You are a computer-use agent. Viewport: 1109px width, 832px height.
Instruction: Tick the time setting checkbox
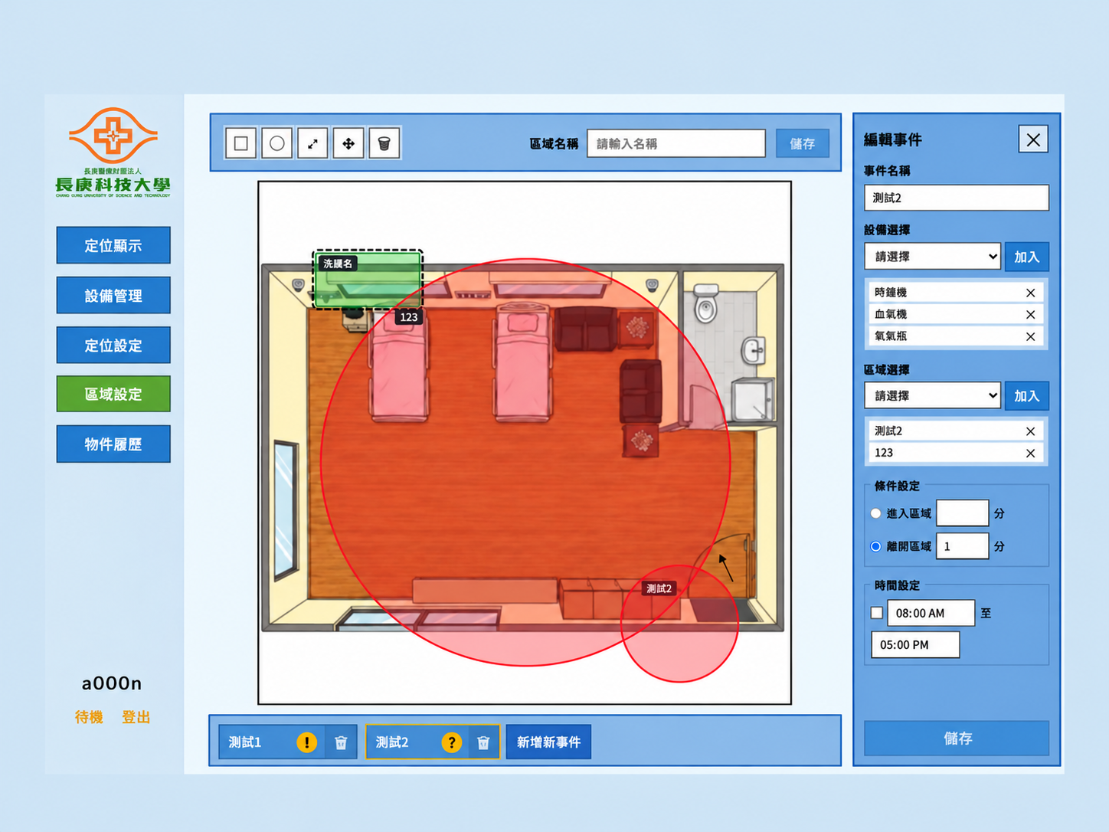877,613
